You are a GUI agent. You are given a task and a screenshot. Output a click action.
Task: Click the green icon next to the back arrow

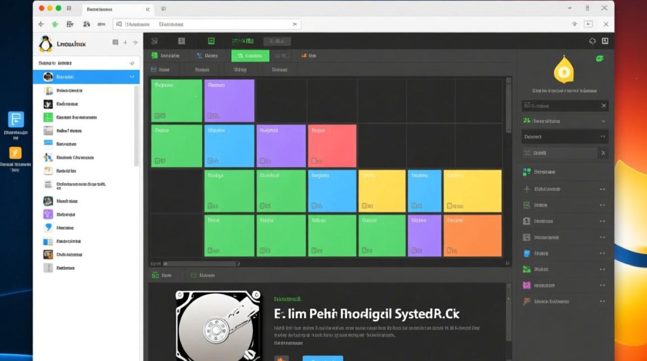pos(55,24)
